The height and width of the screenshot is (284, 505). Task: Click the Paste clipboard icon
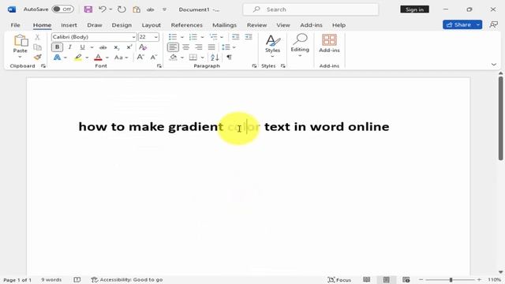click(x=21, y=40)
